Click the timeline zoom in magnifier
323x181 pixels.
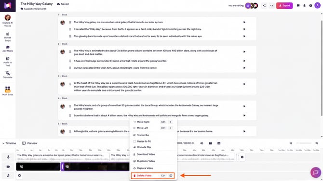pyautogui.click(x=317, y=143)
